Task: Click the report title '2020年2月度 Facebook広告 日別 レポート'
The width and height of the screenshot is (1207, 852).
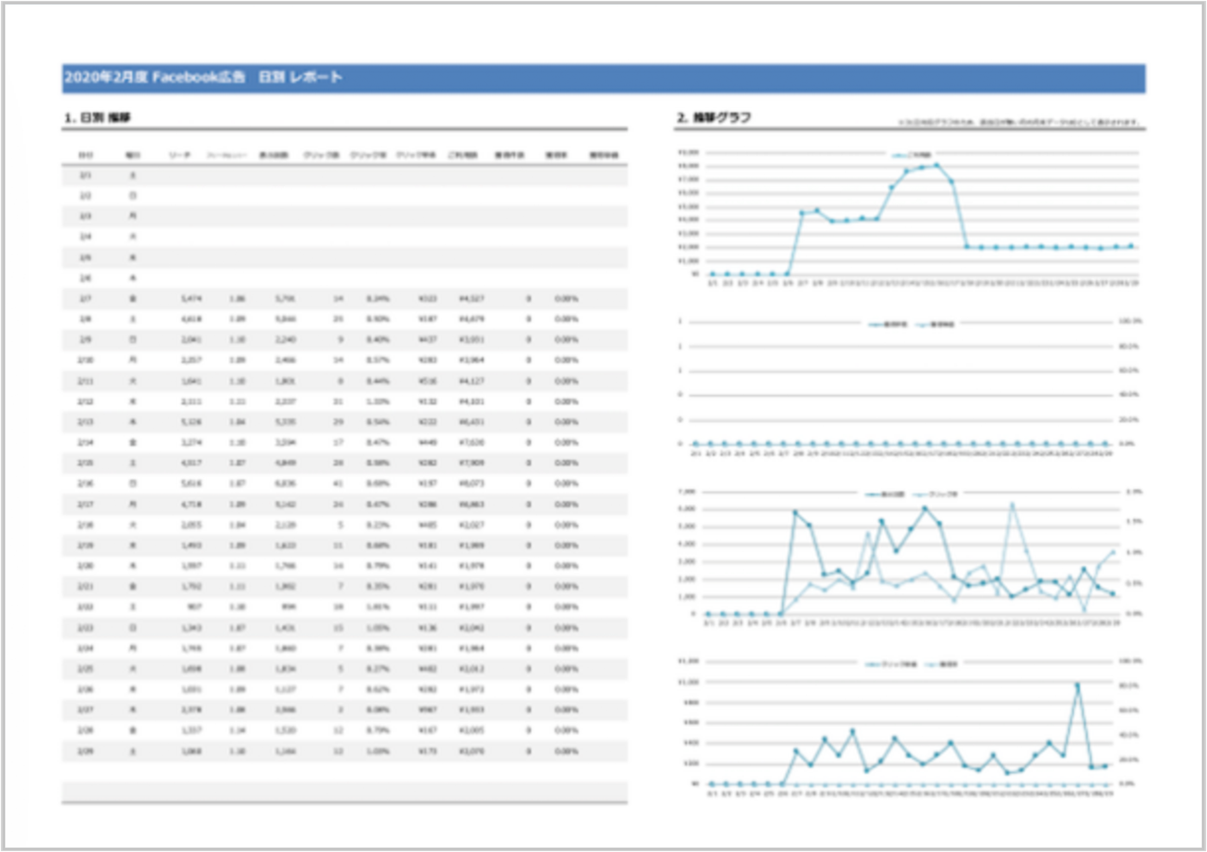Action: tap(203, 78)
